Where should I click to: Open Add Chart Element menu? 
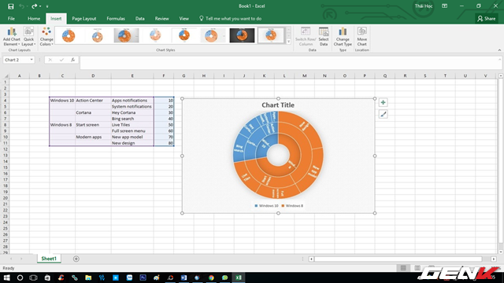12,36
